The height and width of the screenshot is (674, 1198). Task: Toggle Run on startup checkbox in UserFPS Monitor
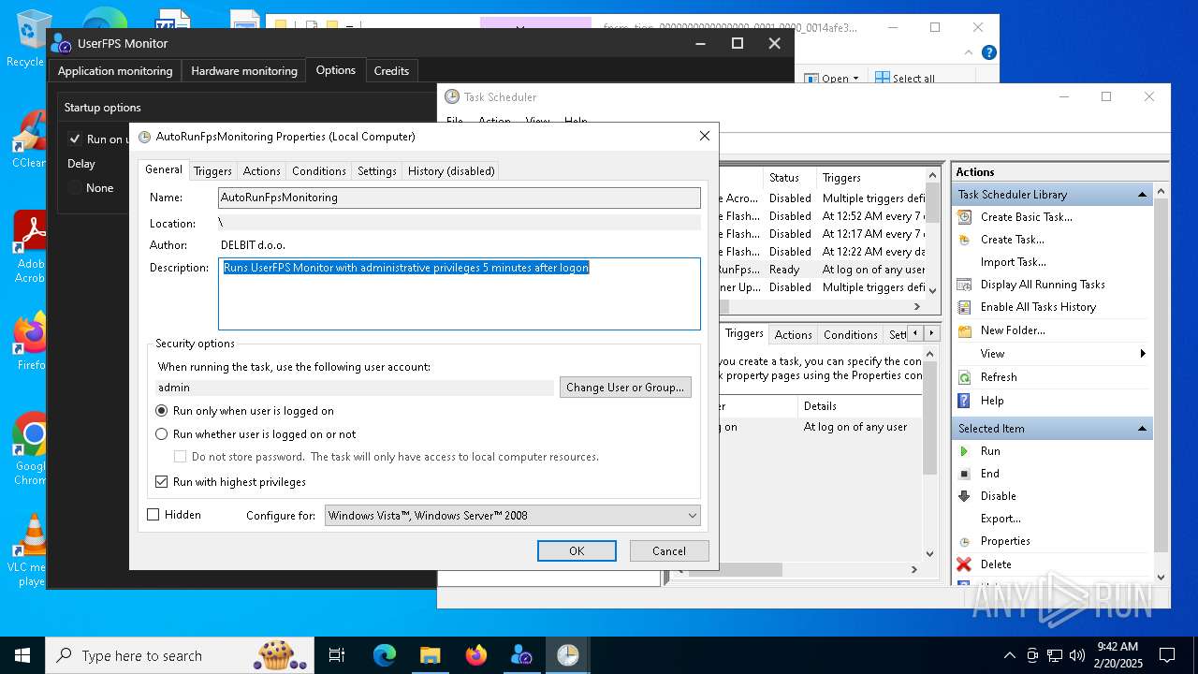pos(75,139)
